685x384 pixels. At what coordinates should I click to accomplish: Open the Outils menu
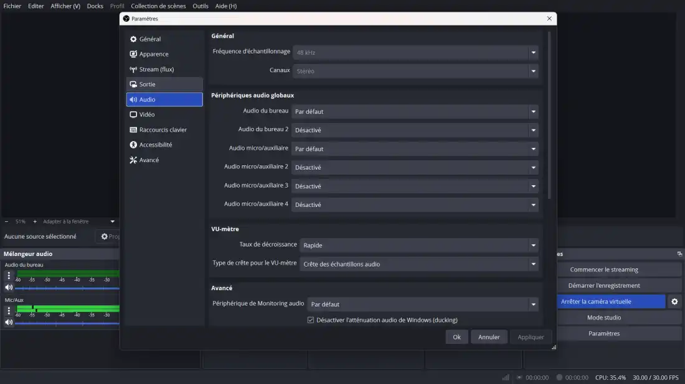[x=201, y=6]
